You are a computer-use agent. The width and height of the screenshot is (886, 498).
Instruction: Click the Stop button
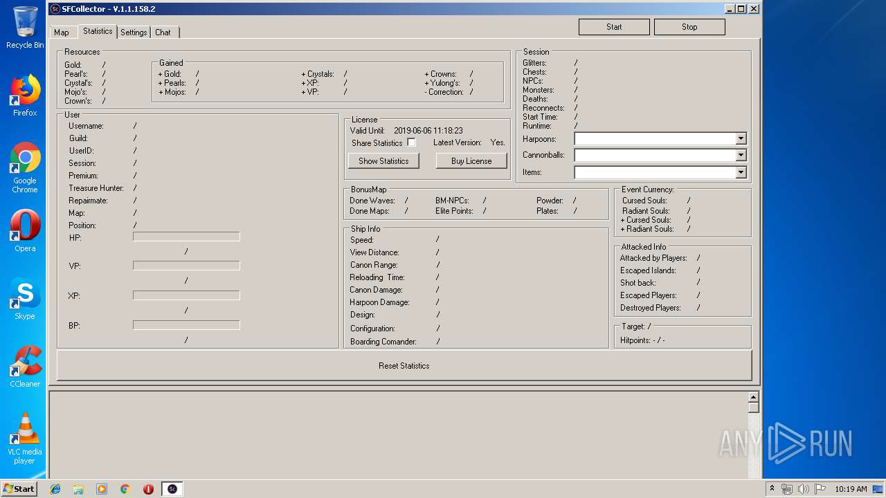(x=689, y=27)
